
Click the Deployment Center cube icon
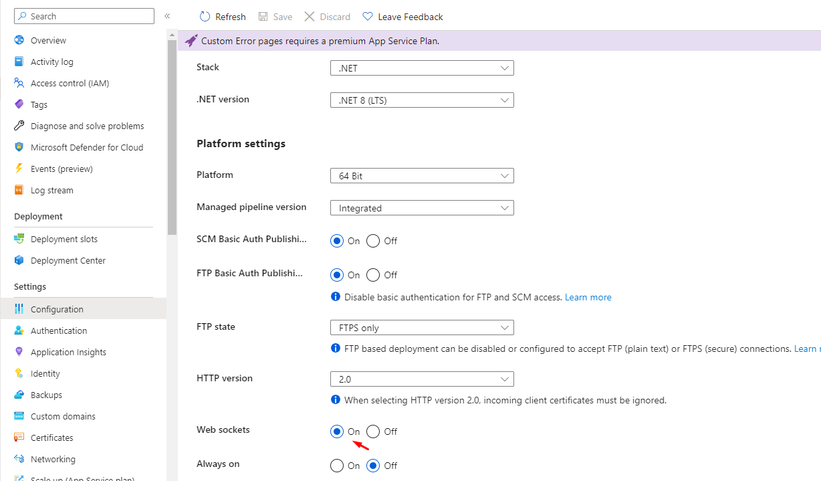[19, 260]
